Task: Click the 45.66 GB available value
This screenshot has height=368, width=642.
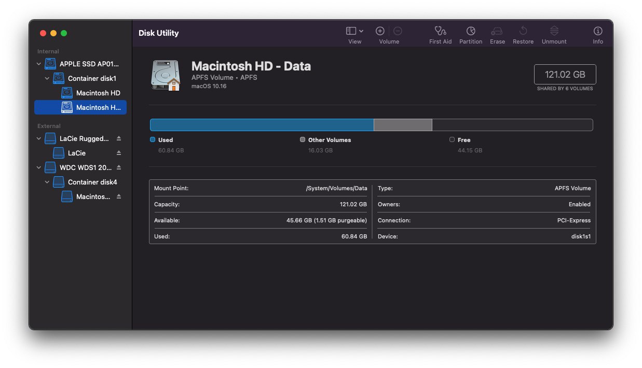Action: point(326,220)
